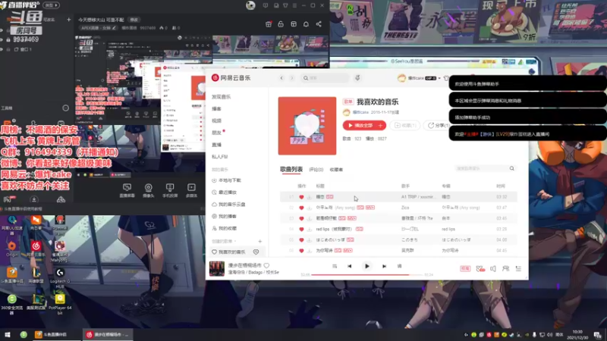Open the volume speaker icon in player bar
This screenshot has height=341, width=607.
coord(492,268)
